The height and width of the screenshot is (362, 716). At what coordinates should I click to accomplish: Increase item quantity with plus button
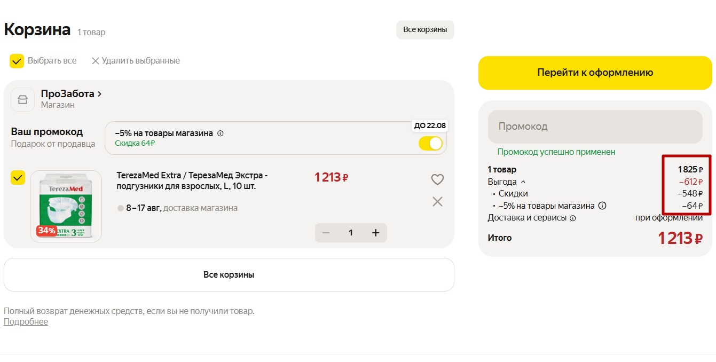(x=375, y=233)
